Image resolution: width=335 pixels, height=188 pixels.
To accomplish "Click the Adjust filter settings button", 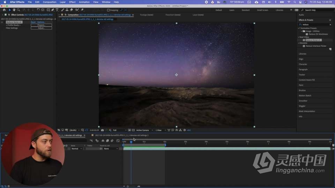I will [x=41, y=28].
